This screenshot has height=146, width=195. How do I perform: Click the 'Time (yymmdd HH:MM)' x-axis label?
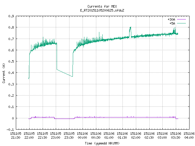pos(102,143)
